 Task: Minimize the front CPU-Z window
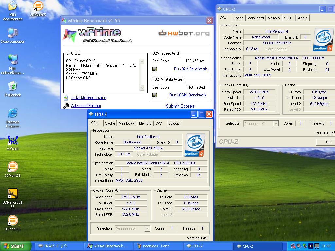click(x=194, y=114)
